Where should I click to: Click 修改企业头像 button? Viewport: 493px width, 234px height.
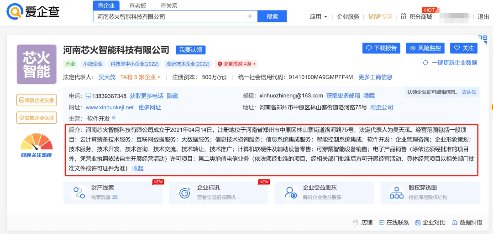pos(37,100)
